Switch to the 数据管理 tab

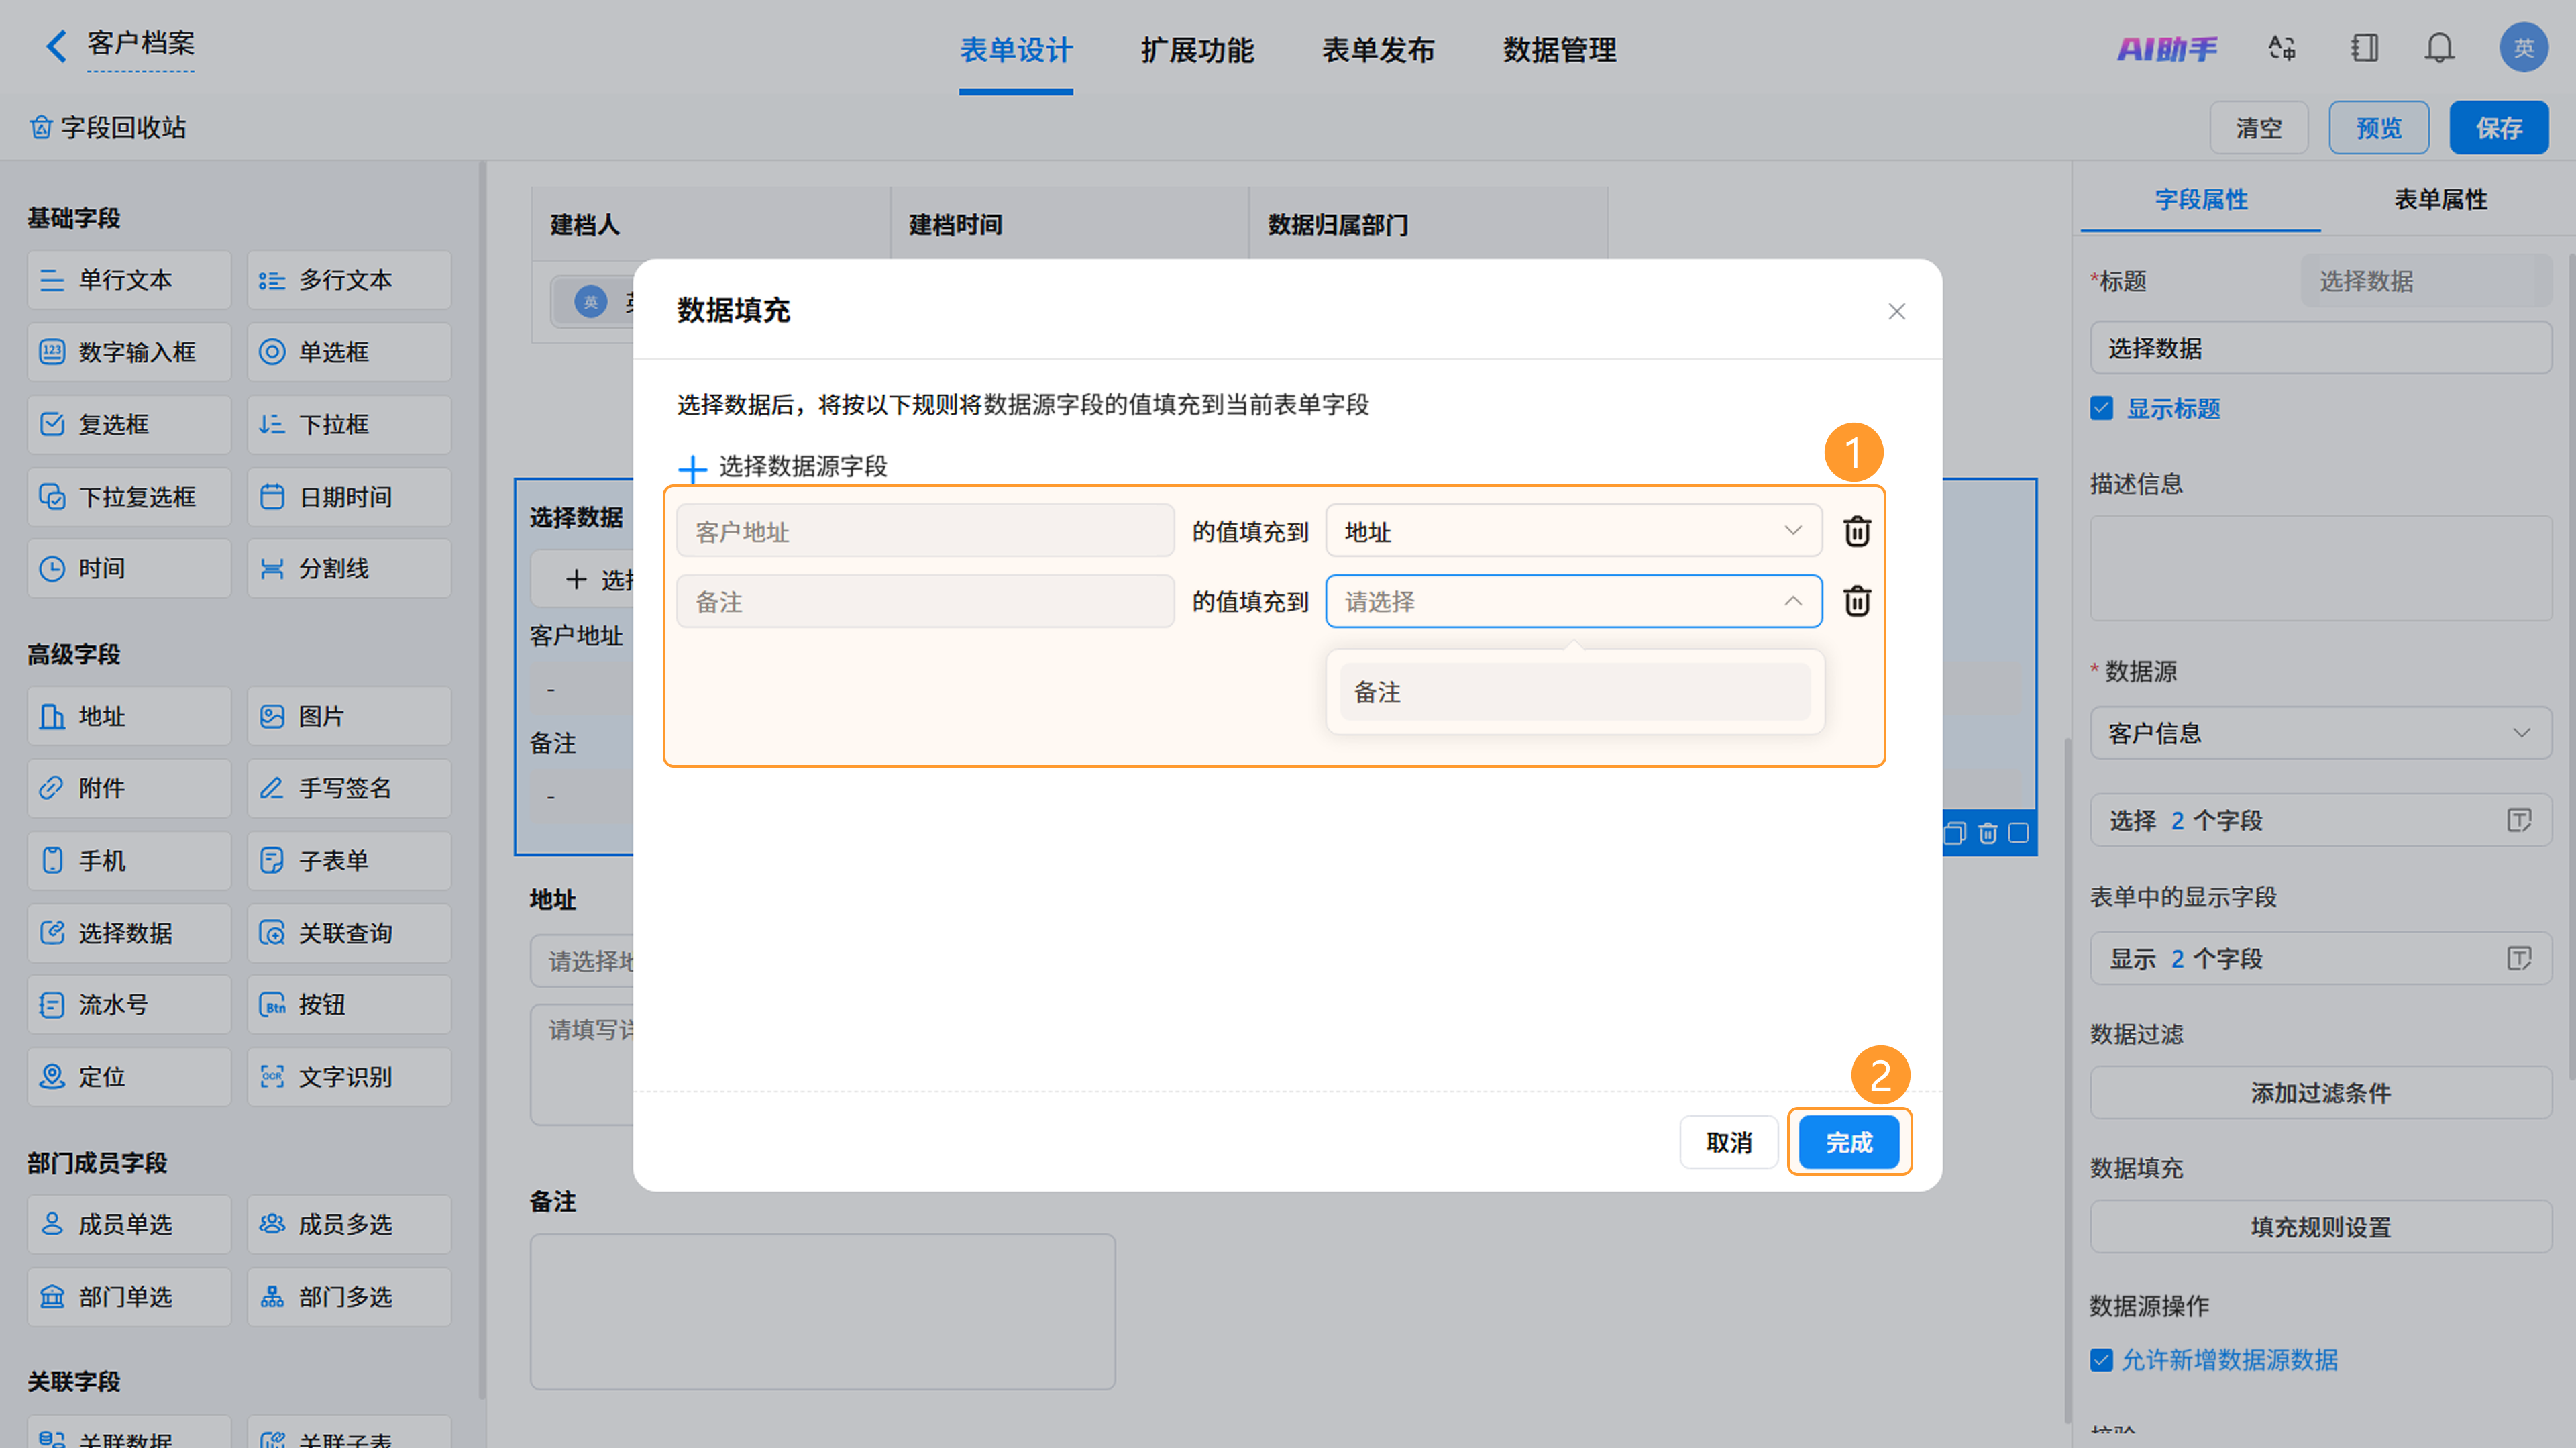1559,50
